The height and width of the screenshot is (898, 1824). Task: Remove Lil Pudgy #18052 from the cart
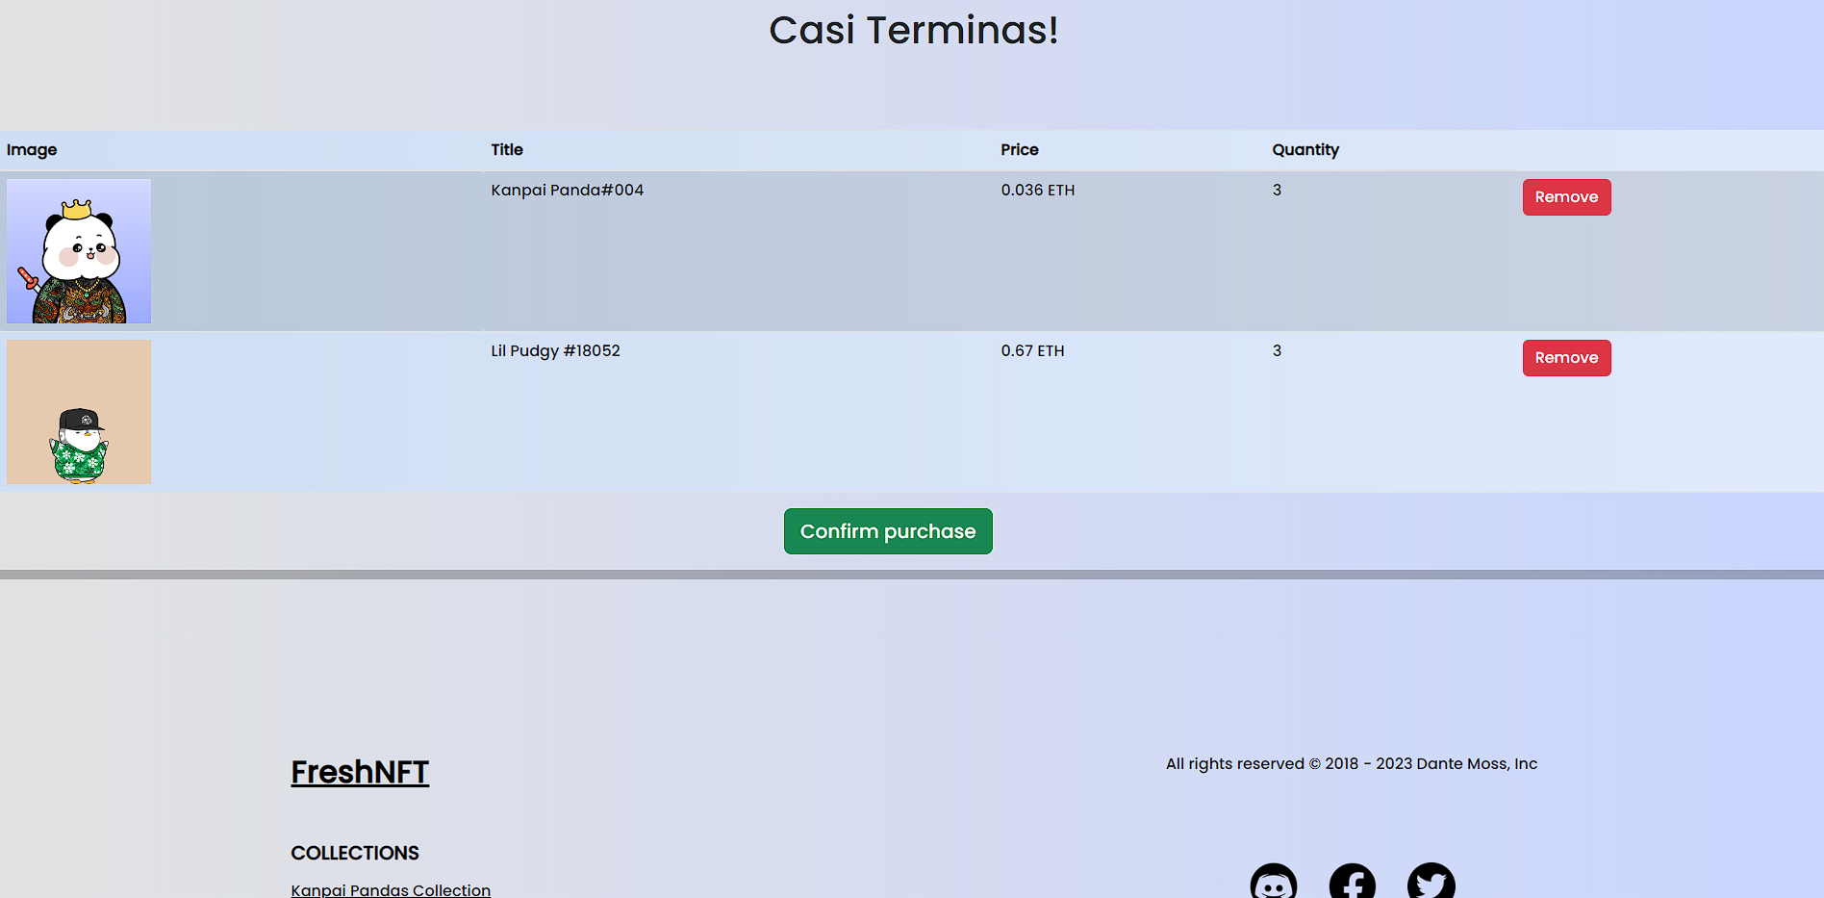click(1566, 358)
